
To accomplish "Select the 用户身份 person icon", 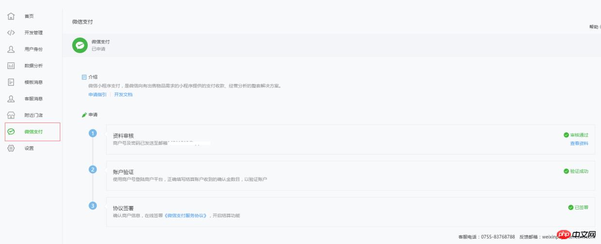I will [11, 49].
